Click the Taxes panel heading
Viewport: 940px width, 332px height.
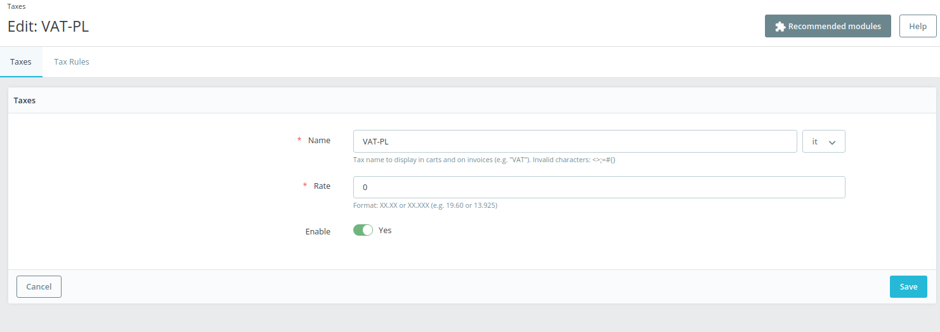tap(25, 100)
